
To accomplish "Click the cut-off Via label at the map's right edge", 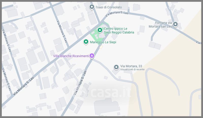I will tap(198, 42).
